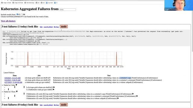Click the Time column header
This screenshot has height=108, width=193.
pos(15,76)
